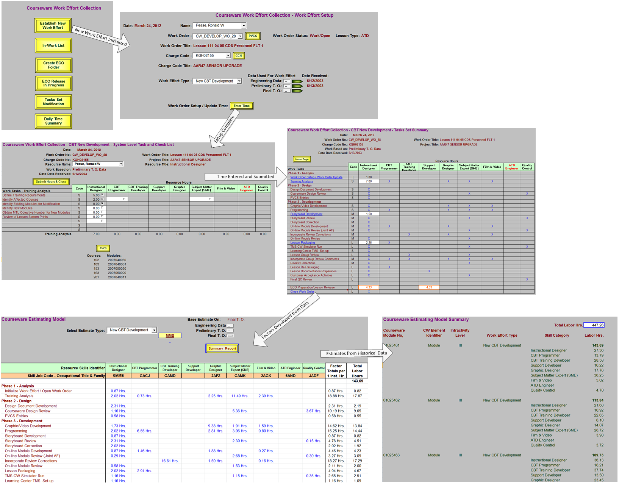Check the Identify New Modules checkbox
The width and height of the screenshot is (619, 484).
pos(102,208)
